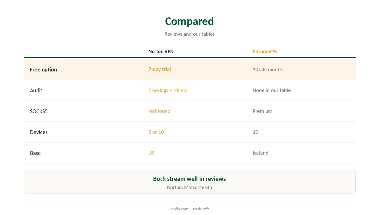Click the 10 GB/month cell
This screenshot has height=215, width=379.
click(268, 69)
